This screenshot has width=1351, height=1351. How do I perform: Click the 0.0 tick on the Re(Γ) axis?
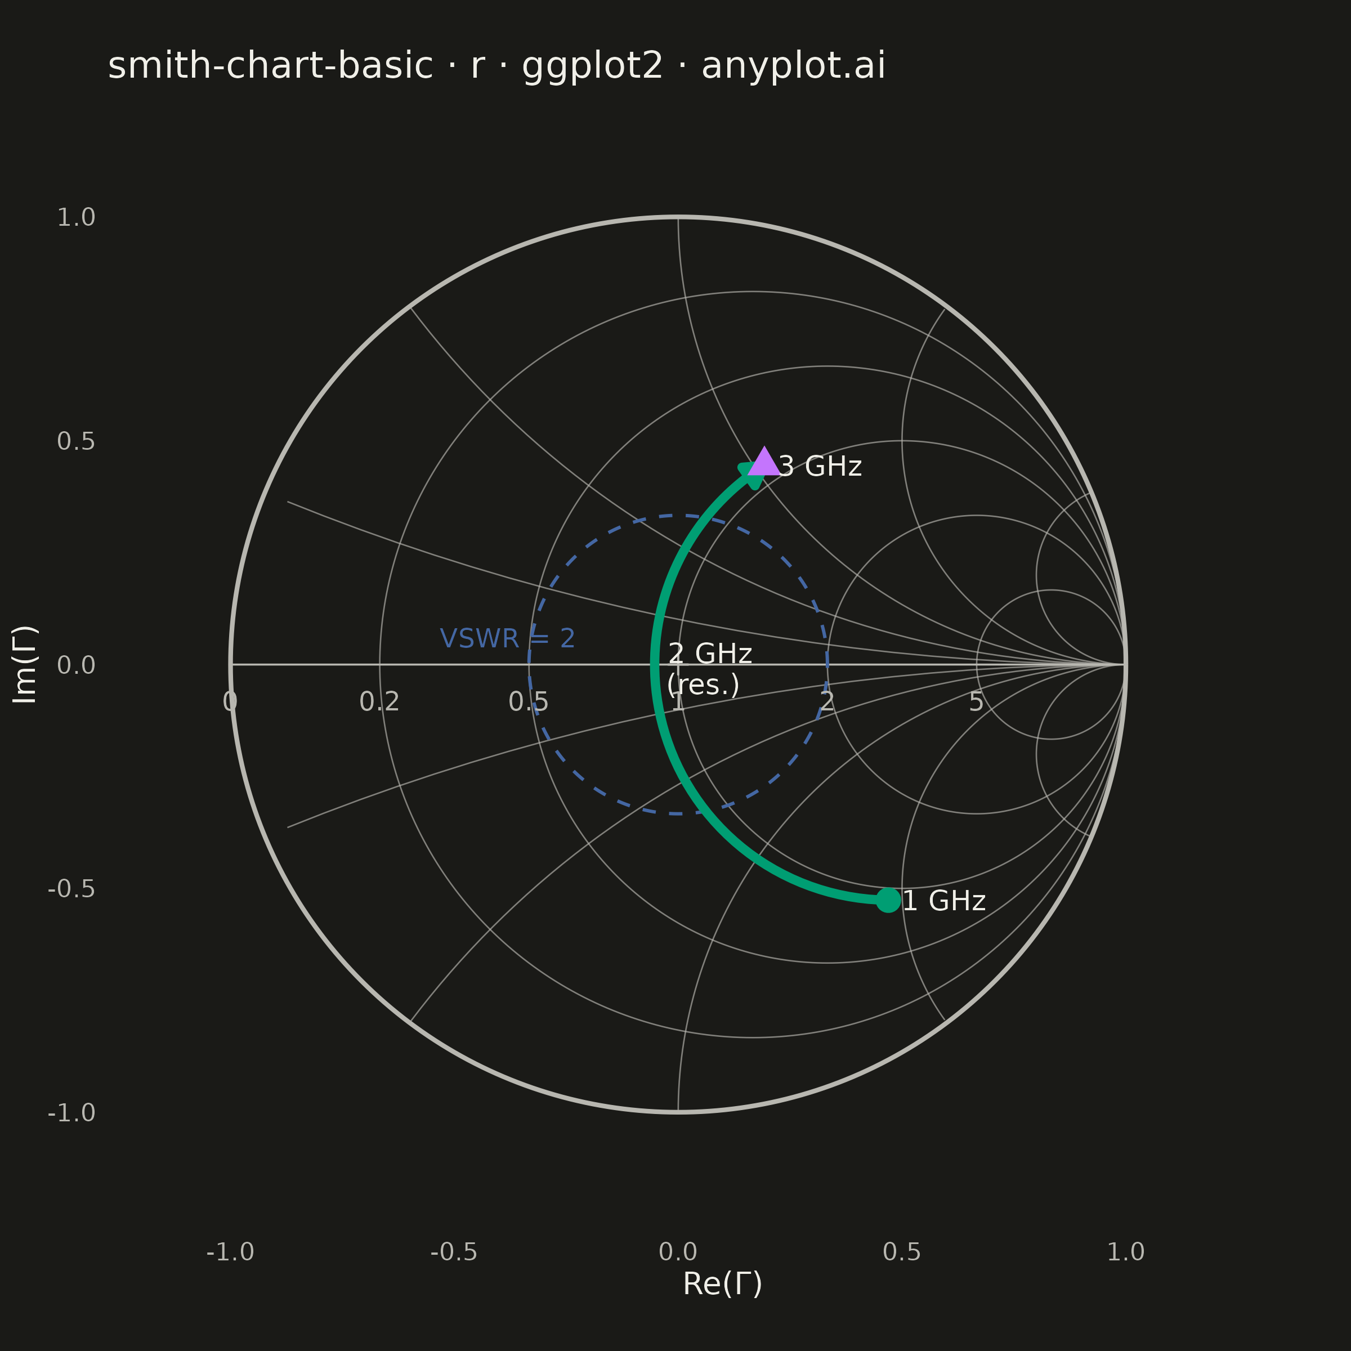coord(678,1252)
